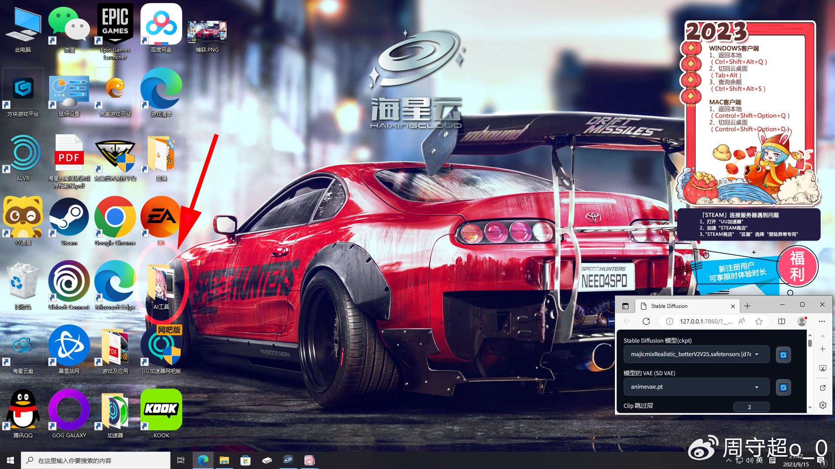This screenshot has width=835, height=469.
Task: Open Edge Settings and more menu
Action: (822, 321)
